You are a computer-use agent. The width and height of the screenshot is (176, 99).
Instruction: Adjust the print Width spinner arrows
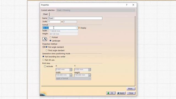tap(71, 75)
